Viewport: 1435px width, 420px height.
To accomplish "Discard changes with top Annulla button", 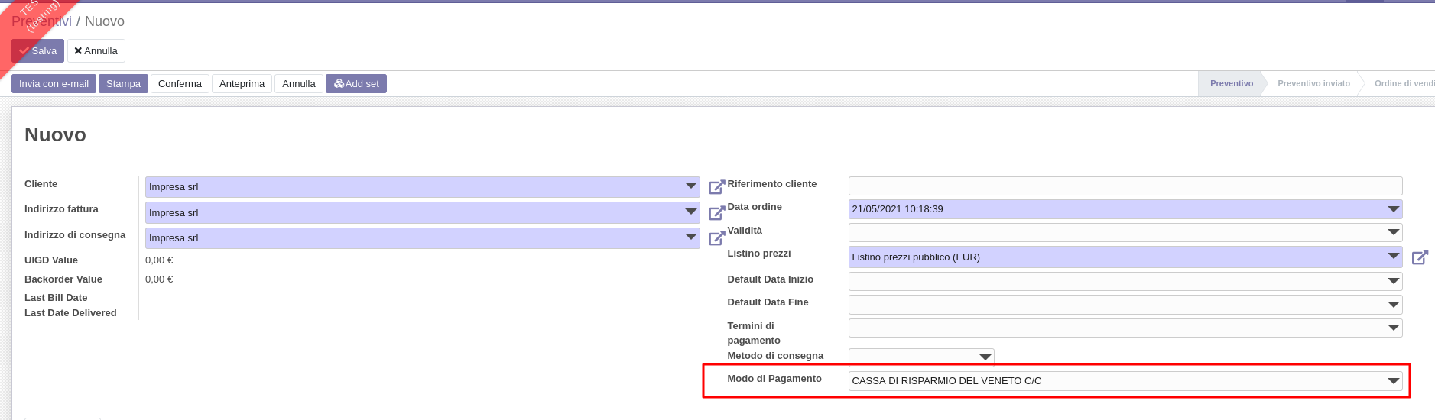I will [96, 51].
